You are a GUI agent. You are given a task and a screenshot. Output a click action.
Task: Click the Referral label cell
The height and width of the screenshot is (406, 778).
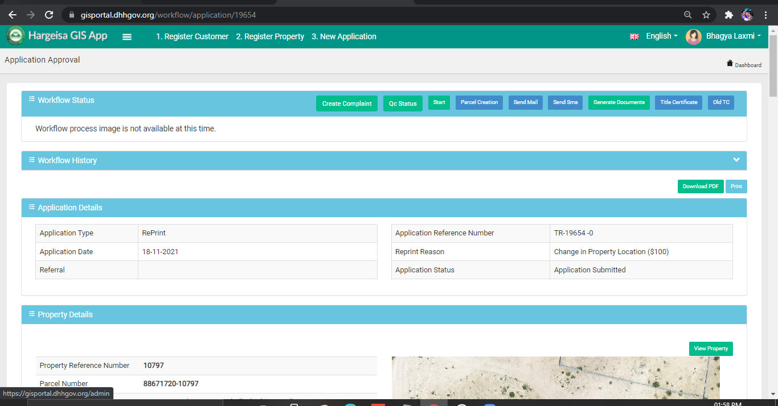click(x=87, y=270)
